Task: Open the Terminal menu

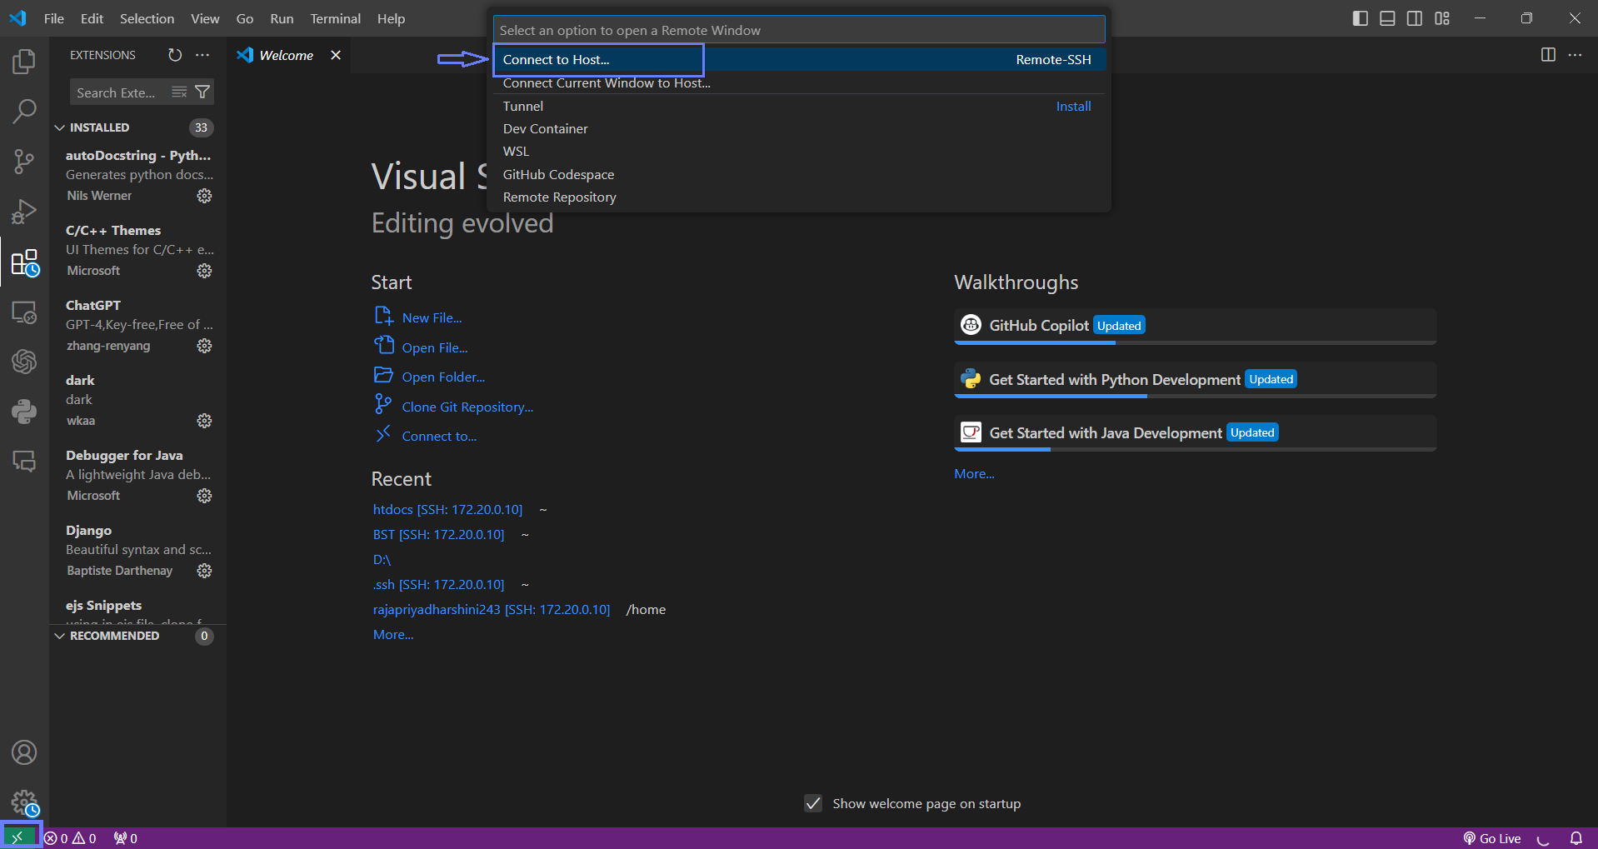Action: tap(335, 18)
